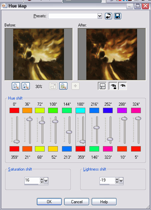Click the 36° hue slider handle
151x210 pixels.
click(29, 119)
